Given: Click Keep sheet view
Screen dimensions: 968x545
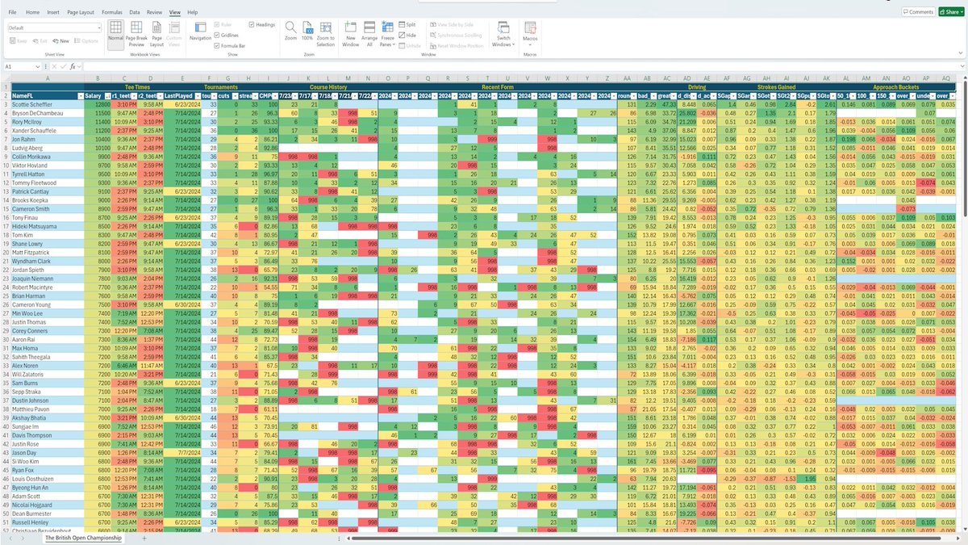Looking at the screenshot, I should (x=18, y=40).
